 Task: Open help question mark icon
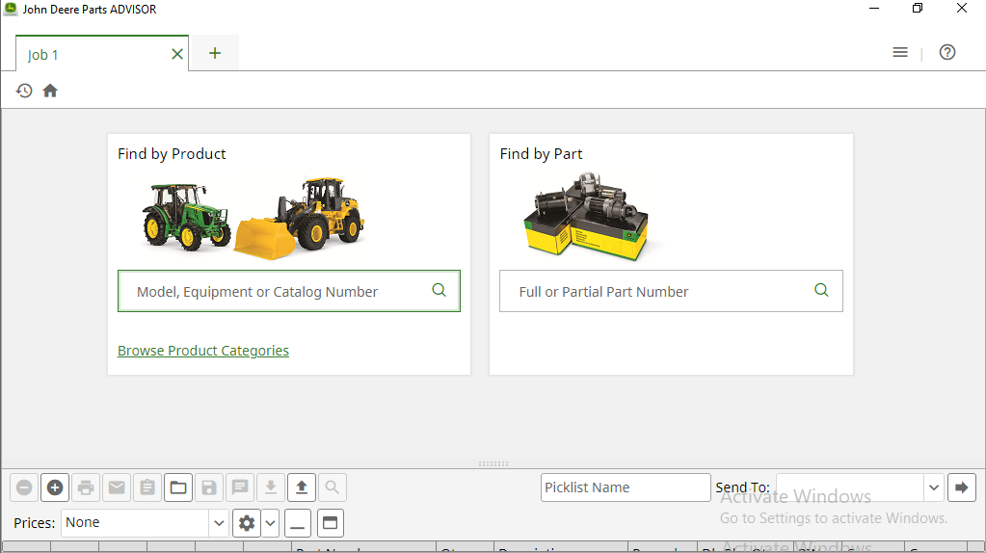click(x=947, y=53)
